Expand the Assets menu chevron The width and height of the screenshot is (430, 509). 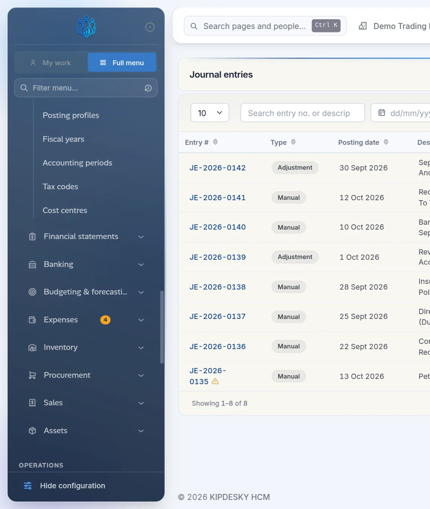click(141, 431)
